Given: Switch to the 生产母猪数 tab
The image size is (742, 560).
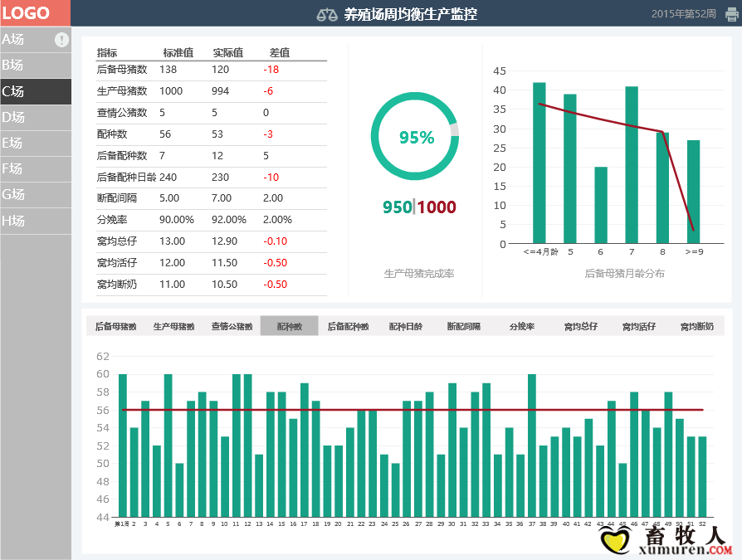Looking at the screenshot, I should pyautogui.click(x=173, y=326).
